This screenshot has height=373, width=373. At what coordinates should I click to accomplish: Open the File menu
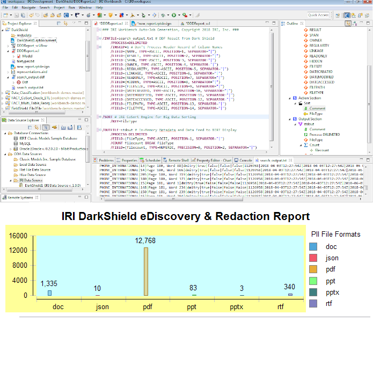[x=5, y=8]
